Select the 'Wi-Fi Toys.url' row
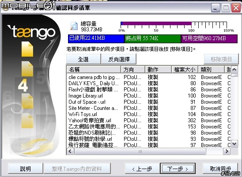Viewport: 242px width, 177px height. coord(149,114)
